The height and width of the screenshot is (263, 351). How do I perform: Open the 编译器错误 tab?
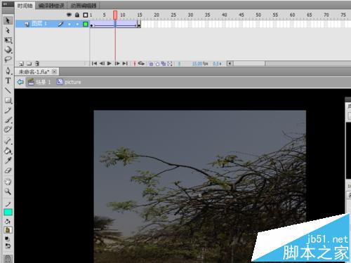51,6
